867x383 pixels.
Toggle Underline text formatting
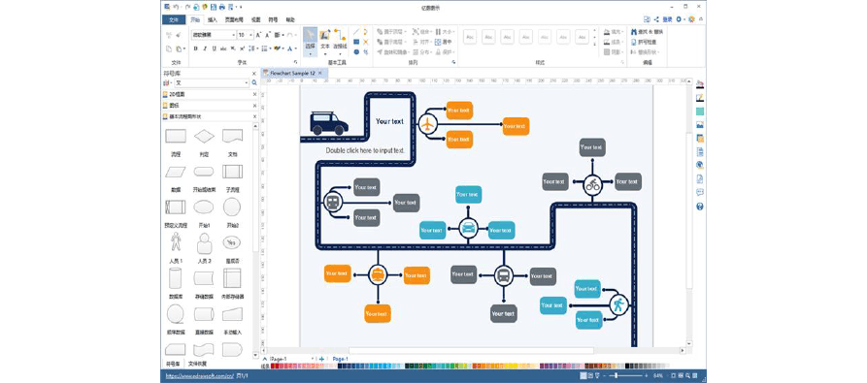click(214, 48)
